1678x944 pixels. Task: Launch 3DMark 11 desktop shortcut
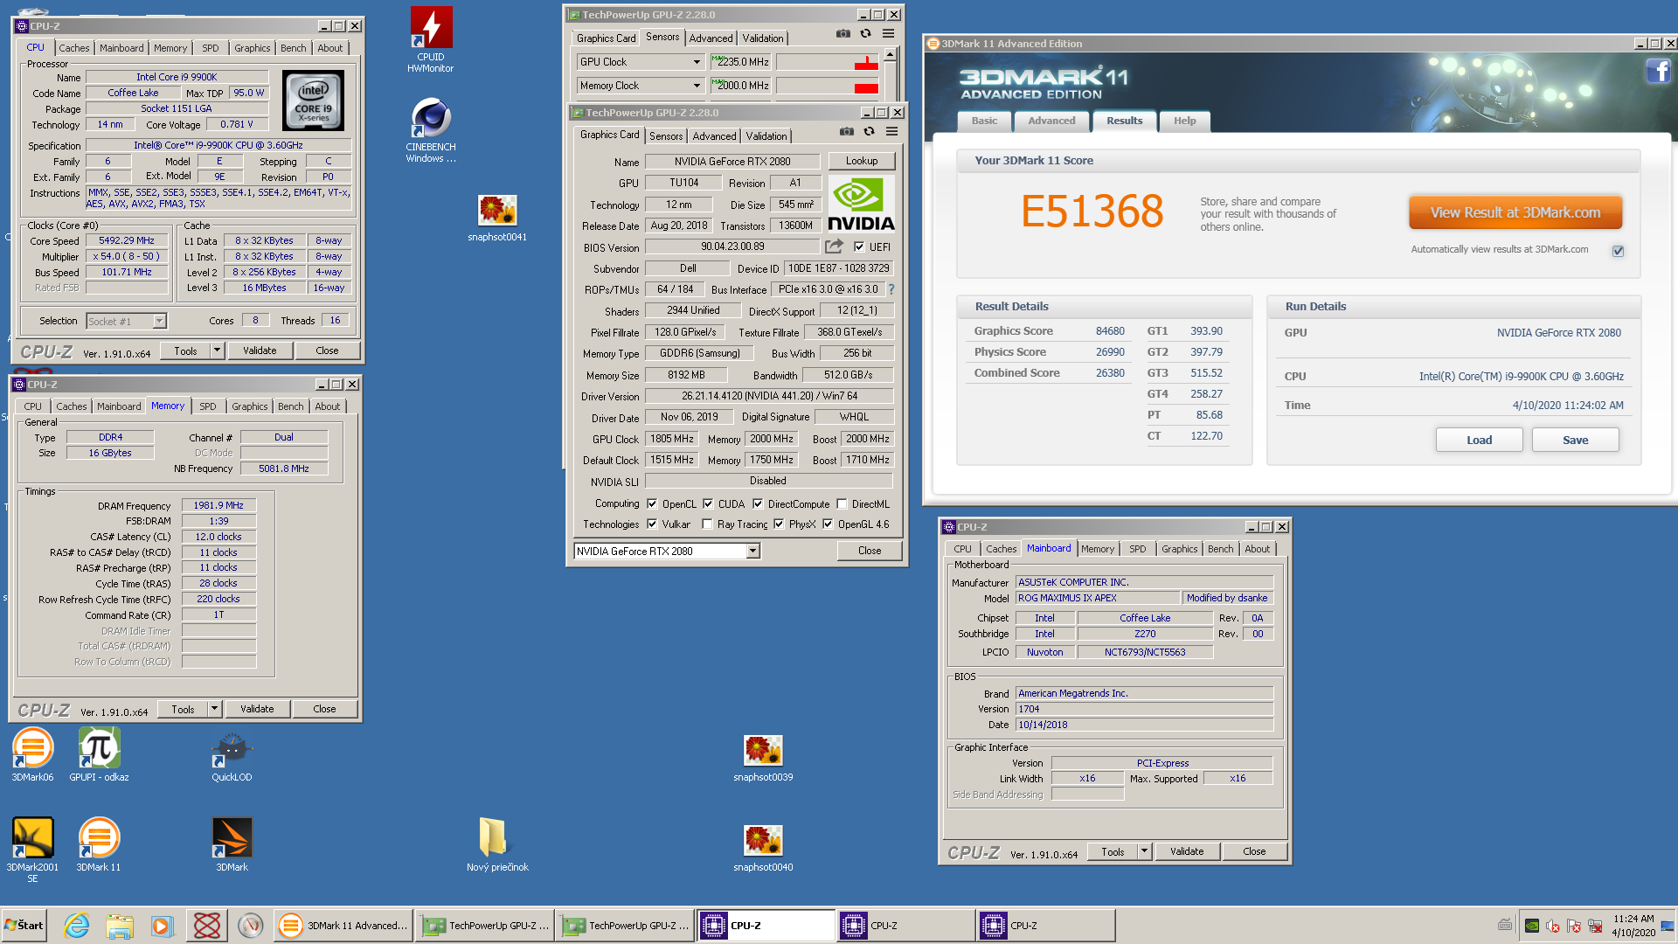click(99, 844)
